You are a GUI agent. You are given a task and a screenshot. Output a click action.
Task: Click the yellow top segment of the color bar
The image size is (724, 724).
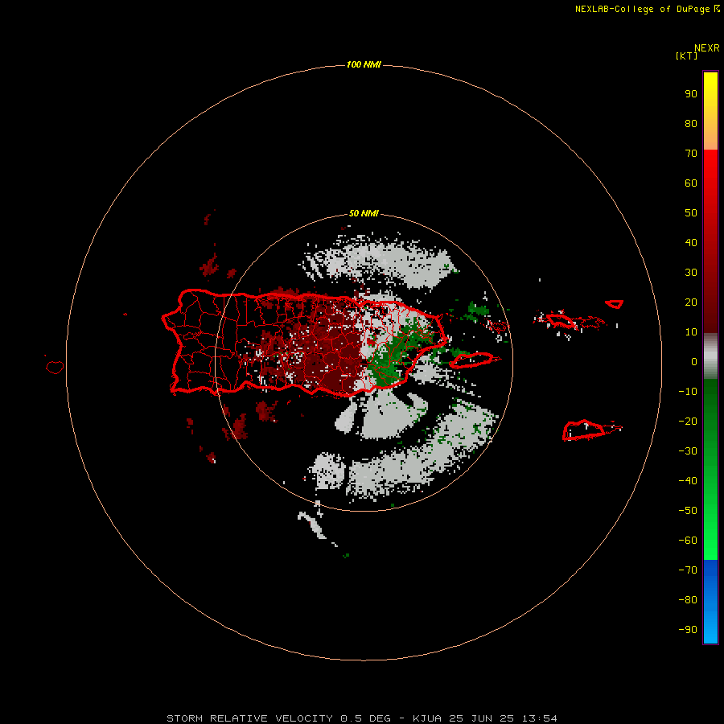pyautogui.click(x=710, y=110)
